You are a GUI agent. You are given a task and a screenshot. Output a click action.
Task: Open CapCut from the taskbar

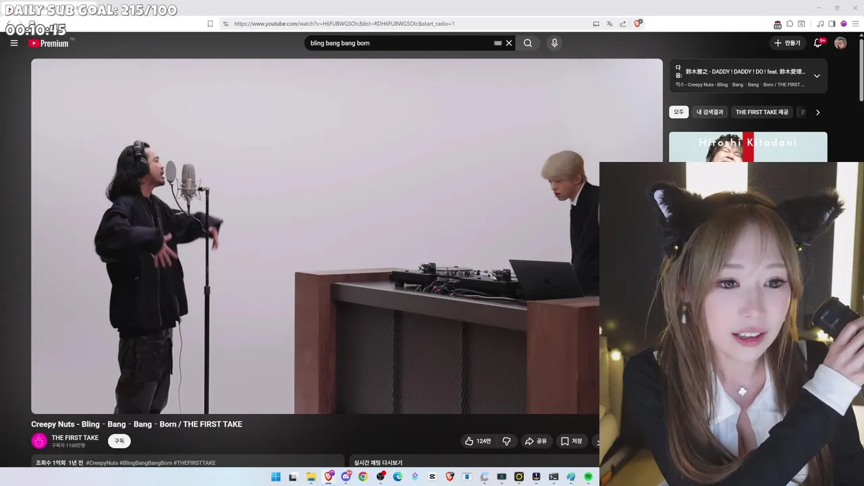coord(432,477)
